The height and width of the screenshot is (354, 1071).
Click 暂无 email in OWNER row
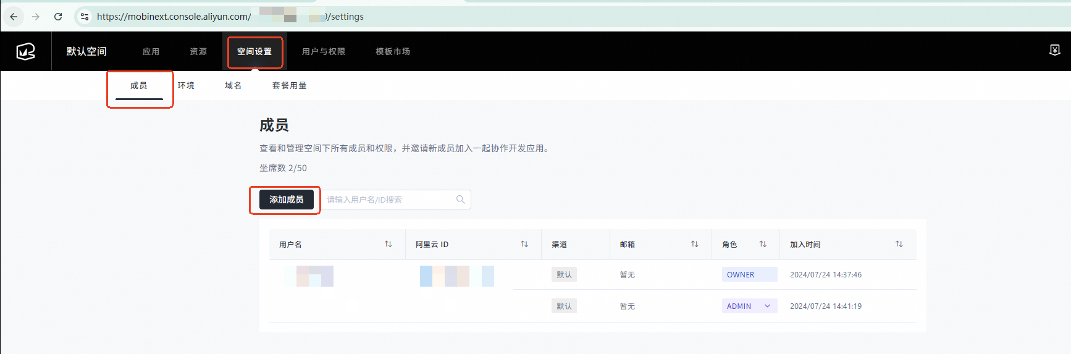628,275
